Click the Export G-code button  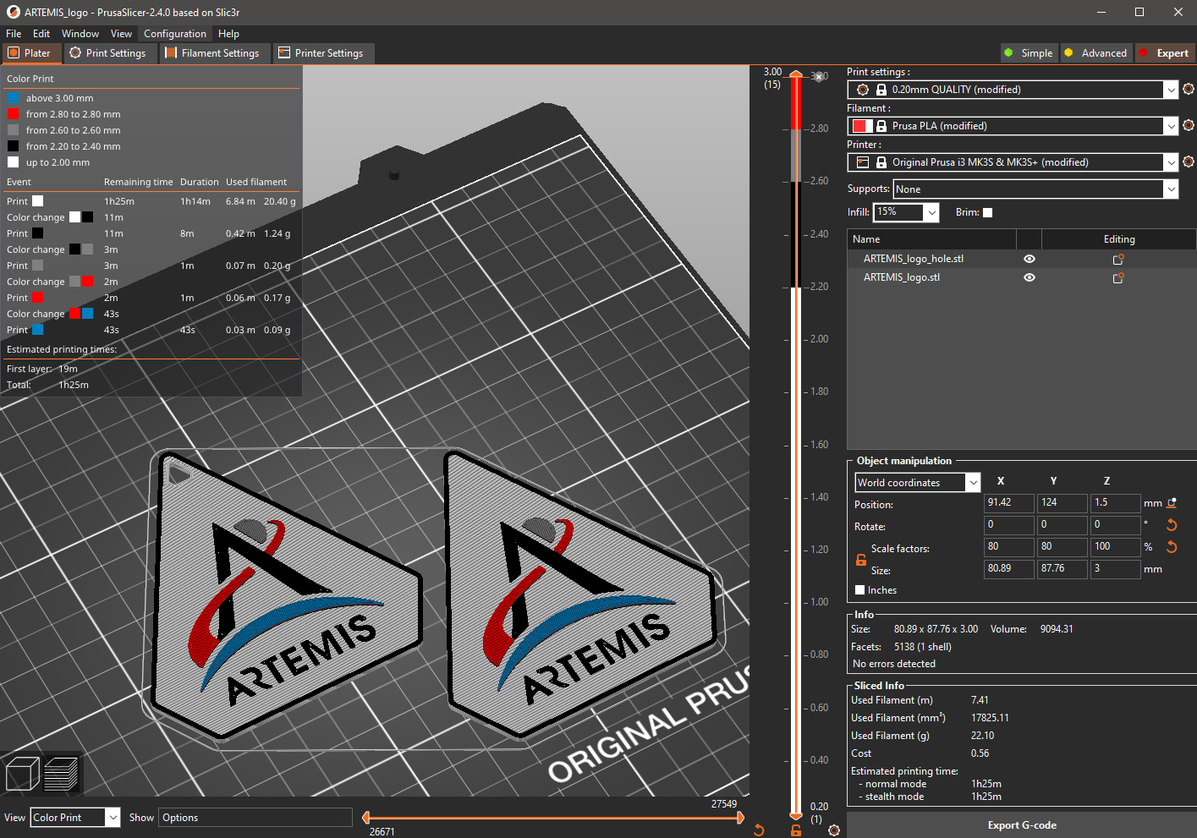[1022, 825]
